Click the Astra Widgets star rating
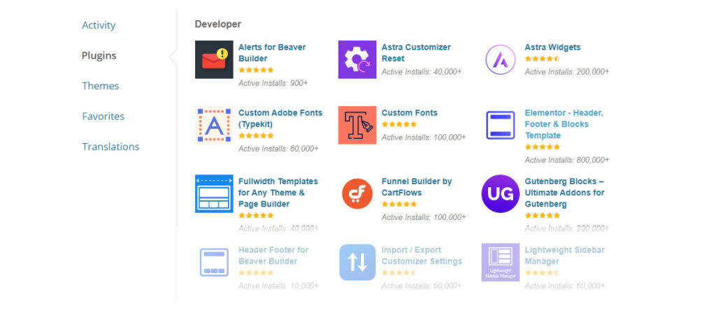The width and height of the screenshot is (716, 310). coord(543,59)
